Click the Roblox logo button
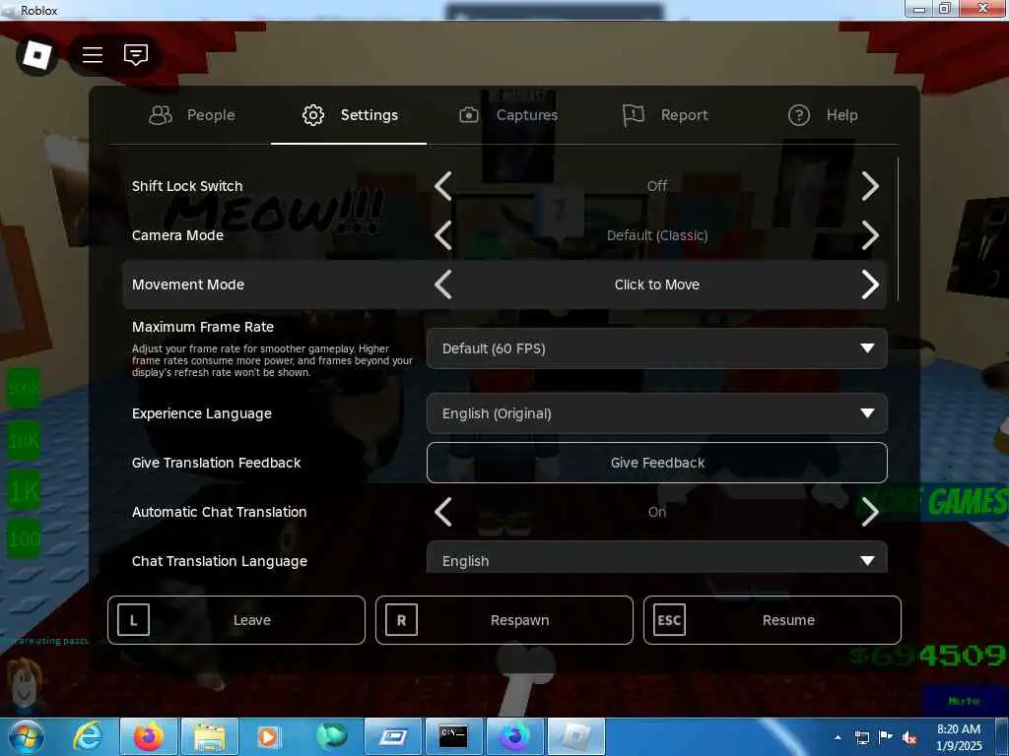The height and width of the screenshot is (756, 1009). (36, 55)
